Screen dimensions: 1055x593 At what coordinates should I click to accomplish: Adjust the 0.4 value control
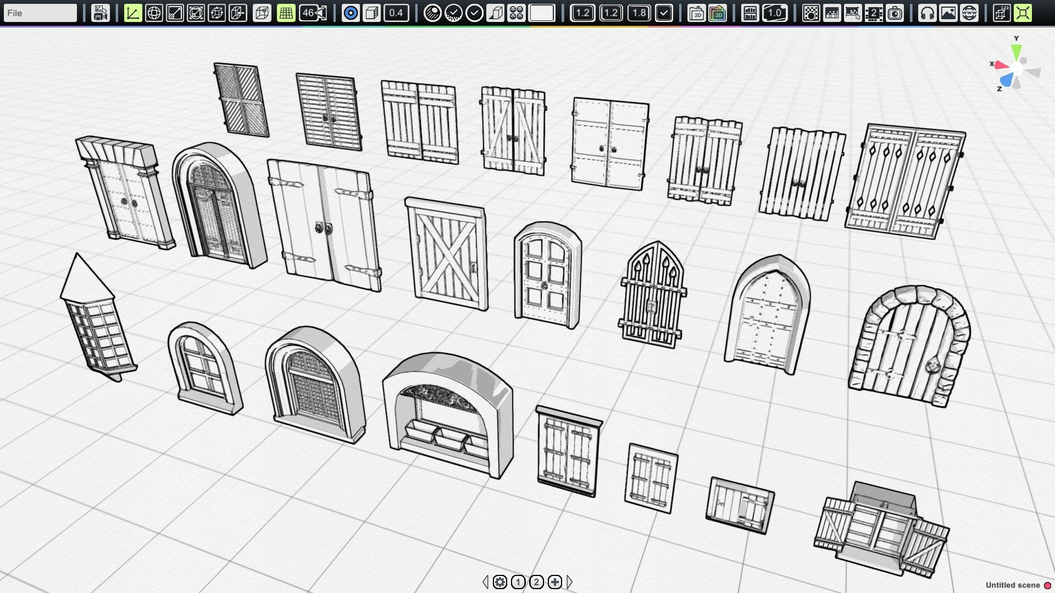pos(395,13)
